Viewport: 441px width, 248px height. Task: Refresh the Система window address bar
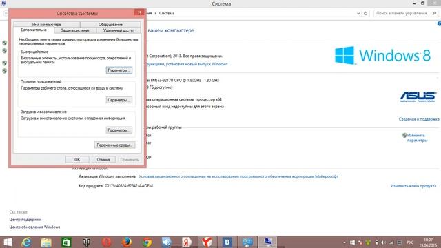point(365,14)
